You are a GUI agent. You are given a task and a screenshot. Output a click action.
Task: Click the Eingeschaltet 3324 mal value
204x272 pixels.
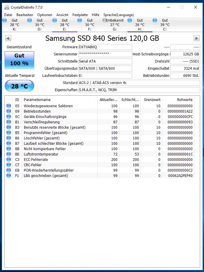(185, 68)
